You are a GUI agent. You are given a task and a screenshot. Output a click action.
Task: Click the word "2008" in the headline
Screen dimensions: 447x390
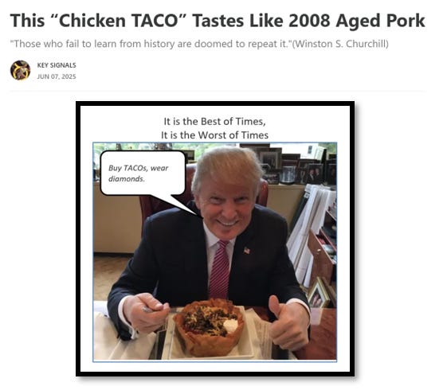click(x=309, y=21)
